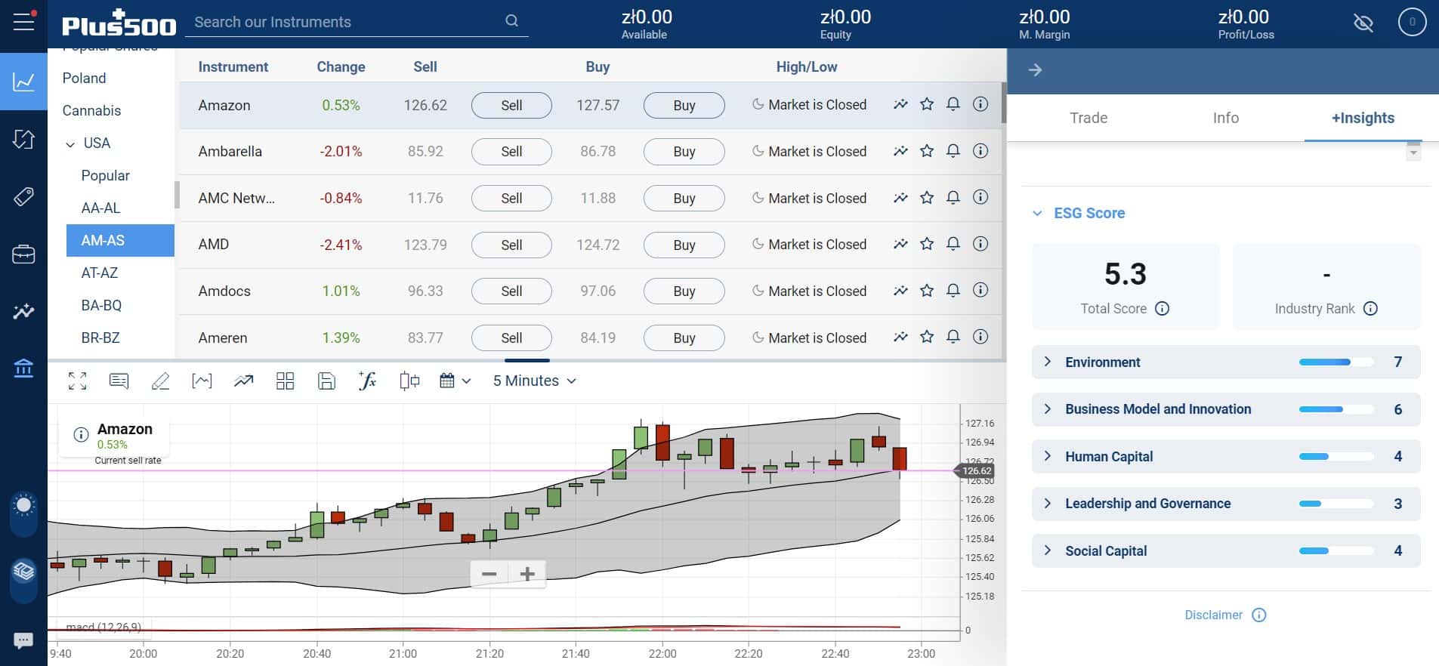Add Amazon to favorites star
Image resolution: width=1439 pixels, height=666 pixels.
[x=927, y=104]
